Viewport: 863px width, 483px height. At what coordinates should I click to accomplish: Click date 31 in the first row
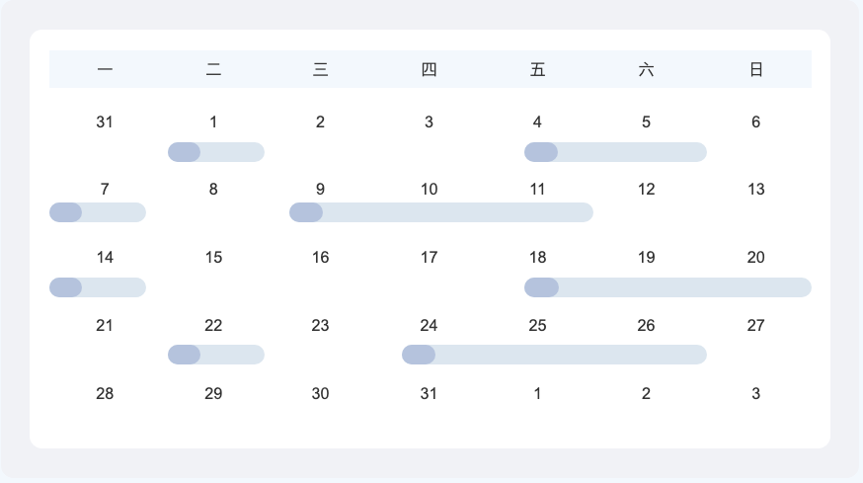point(105,122)
